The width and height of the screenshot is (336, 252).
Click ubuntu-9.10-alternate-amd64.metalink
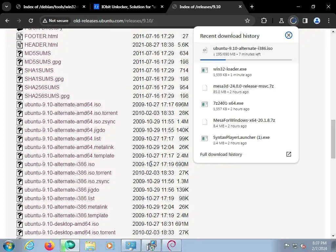(x=69, y=147)
